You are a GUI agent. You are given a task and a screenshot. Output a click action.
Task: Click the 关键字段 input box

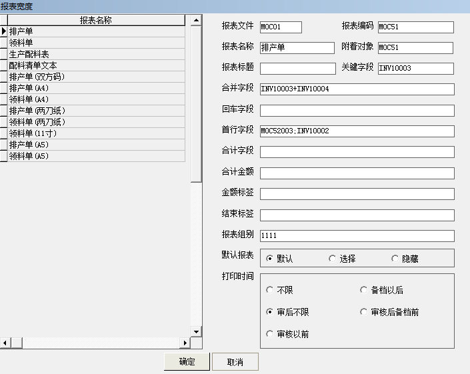[x=415, y=69]
